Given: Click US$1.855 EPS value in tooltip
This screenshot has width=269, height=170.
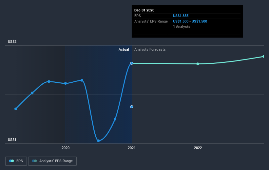Looking at the screenshot, I should tap(181, 16).
